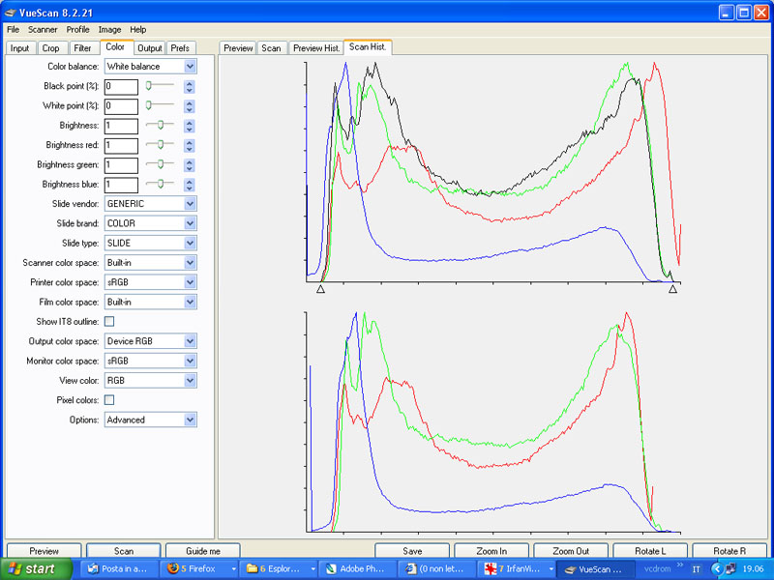Enable the Show IT8 outline checkbox
Image resolution: width=774 pixels, height=580 pixels.
109,321
